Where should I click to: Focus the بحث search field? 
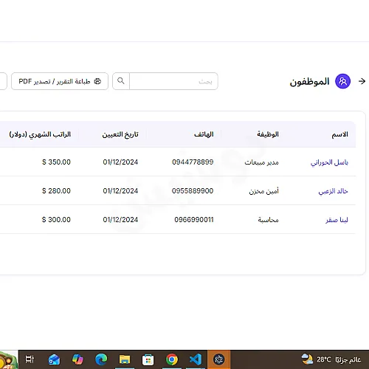click(173, 81)
